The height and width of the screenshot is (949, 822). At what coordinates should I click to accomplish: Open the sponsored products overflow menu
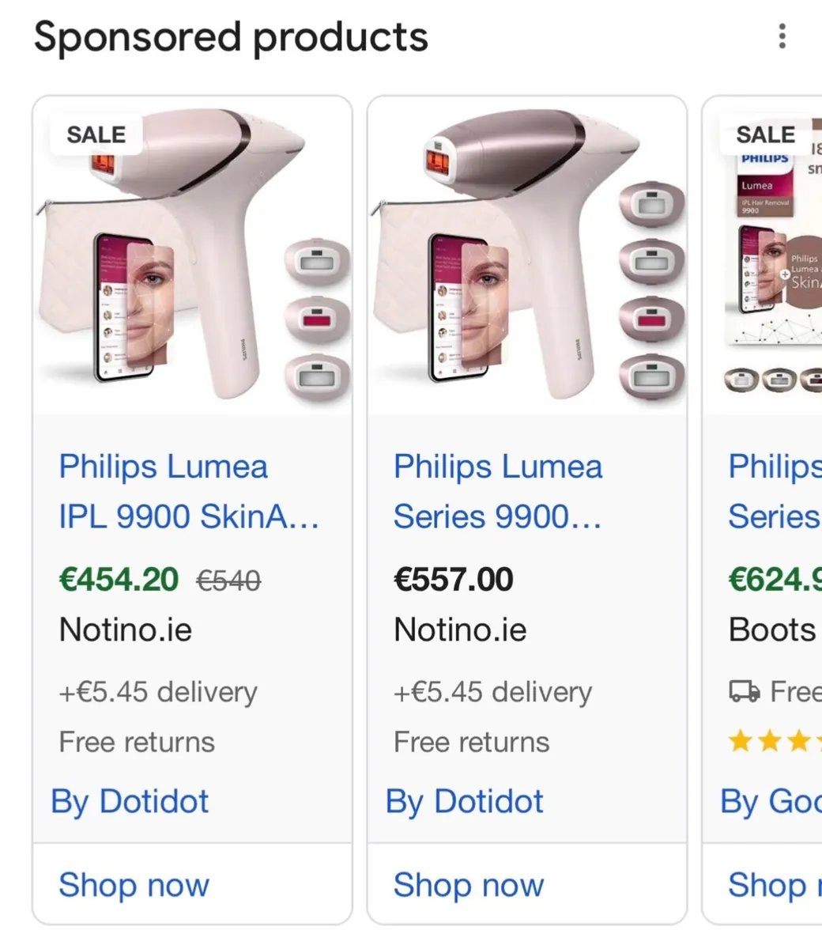coord(781,36)
